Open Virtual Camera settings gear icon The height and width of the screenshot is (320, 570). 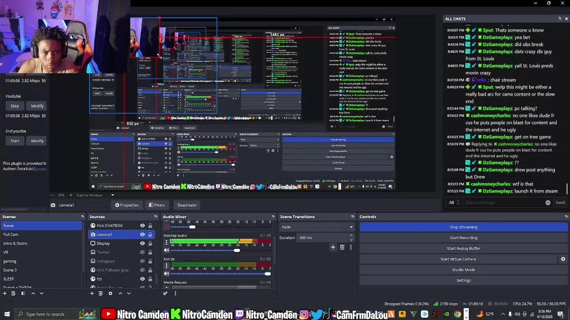[x=563, y=259]
